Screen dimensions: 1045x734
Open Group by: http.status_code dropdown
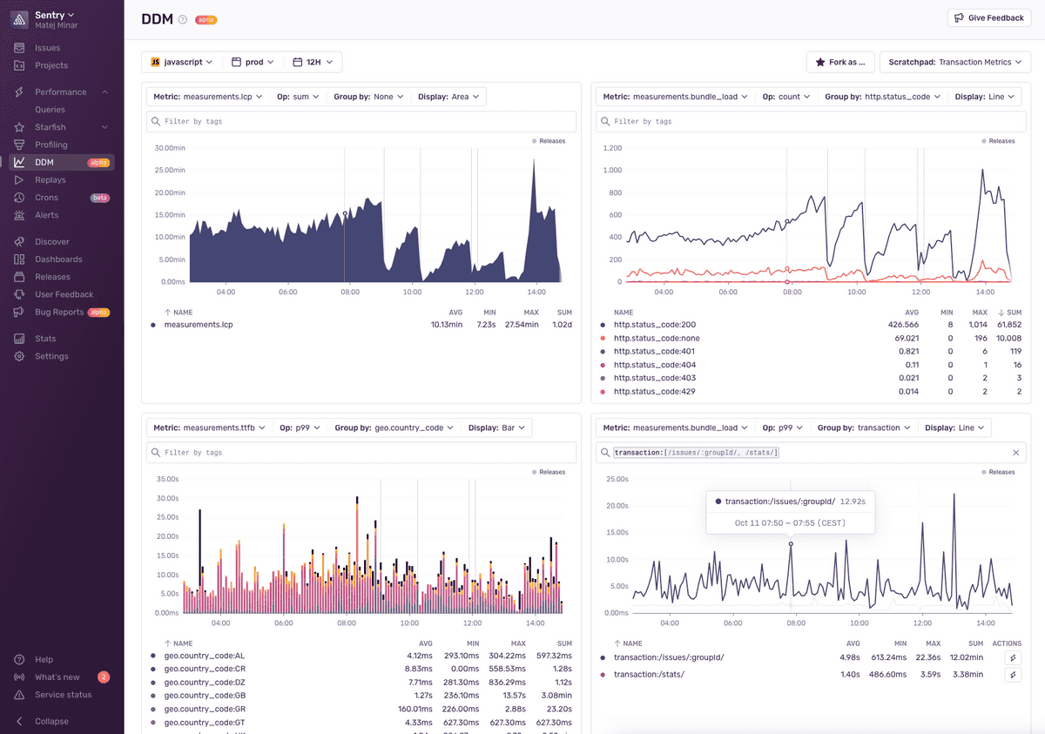coord(883,97)
